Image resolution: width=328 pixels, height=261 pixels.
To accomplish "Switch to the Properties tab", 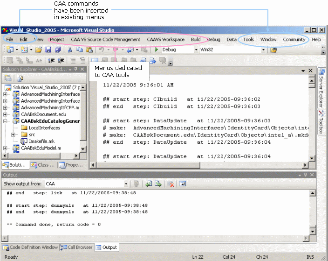I will [x=71, y=165].
